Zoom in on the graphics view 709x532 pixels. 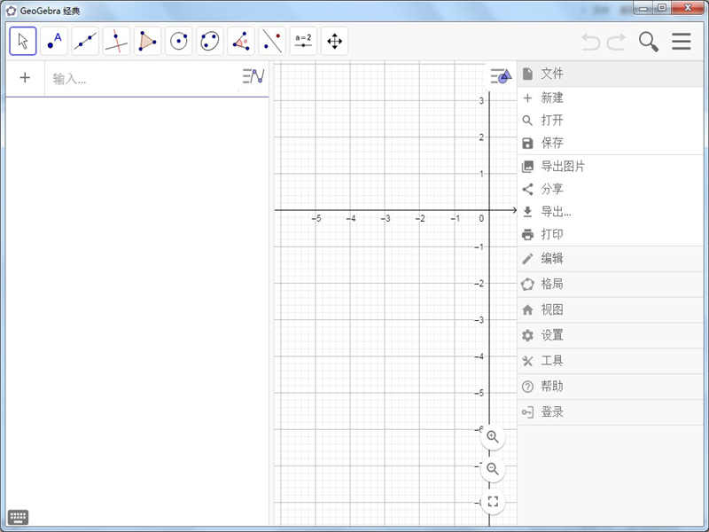tap(493, 437)
